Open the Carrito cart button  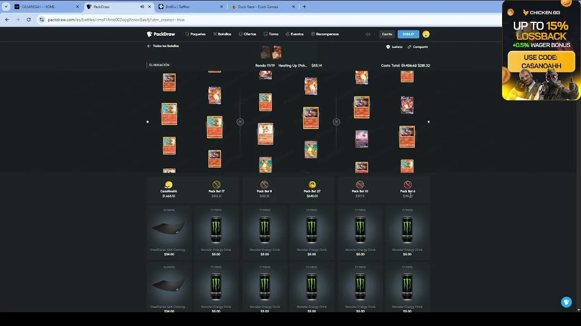click(x=387, y=34)
